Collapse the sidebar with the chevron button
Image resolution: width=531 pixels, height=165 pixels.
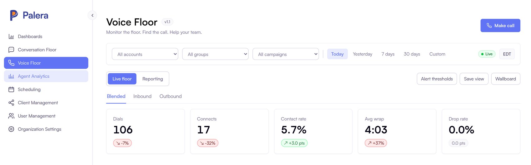92,15
